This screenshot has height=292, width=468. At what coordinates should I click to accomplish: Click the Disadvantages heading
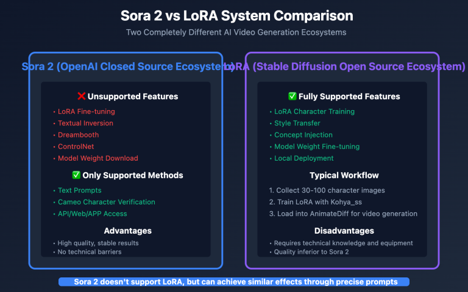(x=344, y=231)
